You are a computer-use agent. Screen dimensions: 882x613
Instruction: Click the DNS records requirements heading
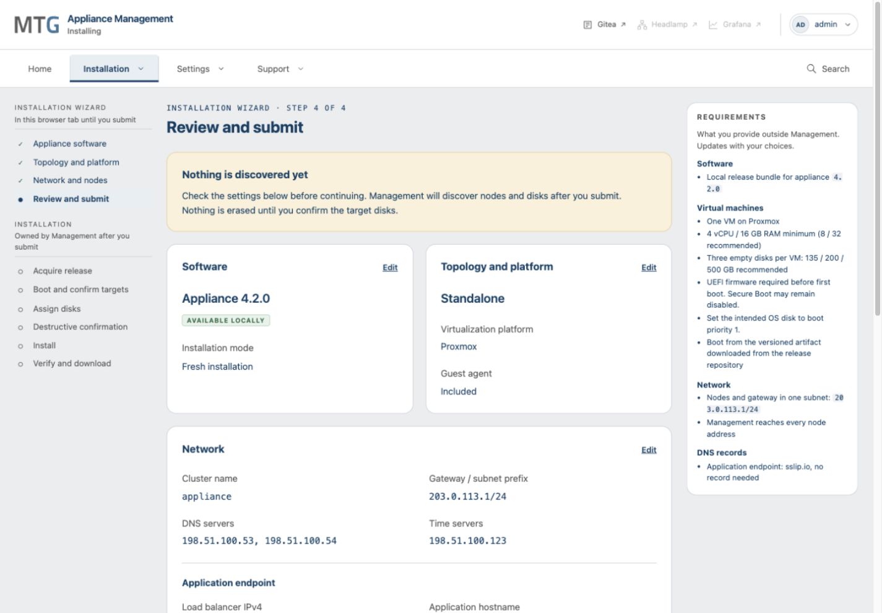722,453
